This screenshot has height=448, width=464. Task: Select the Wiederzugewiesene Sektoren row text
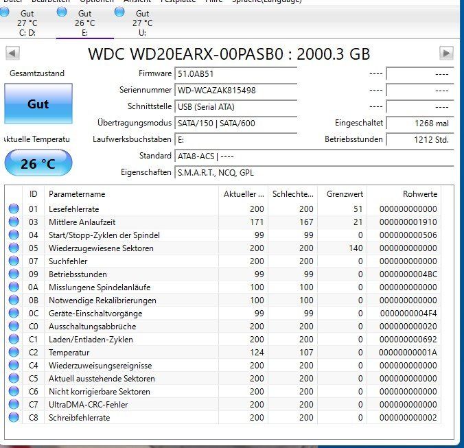[101, 248]
